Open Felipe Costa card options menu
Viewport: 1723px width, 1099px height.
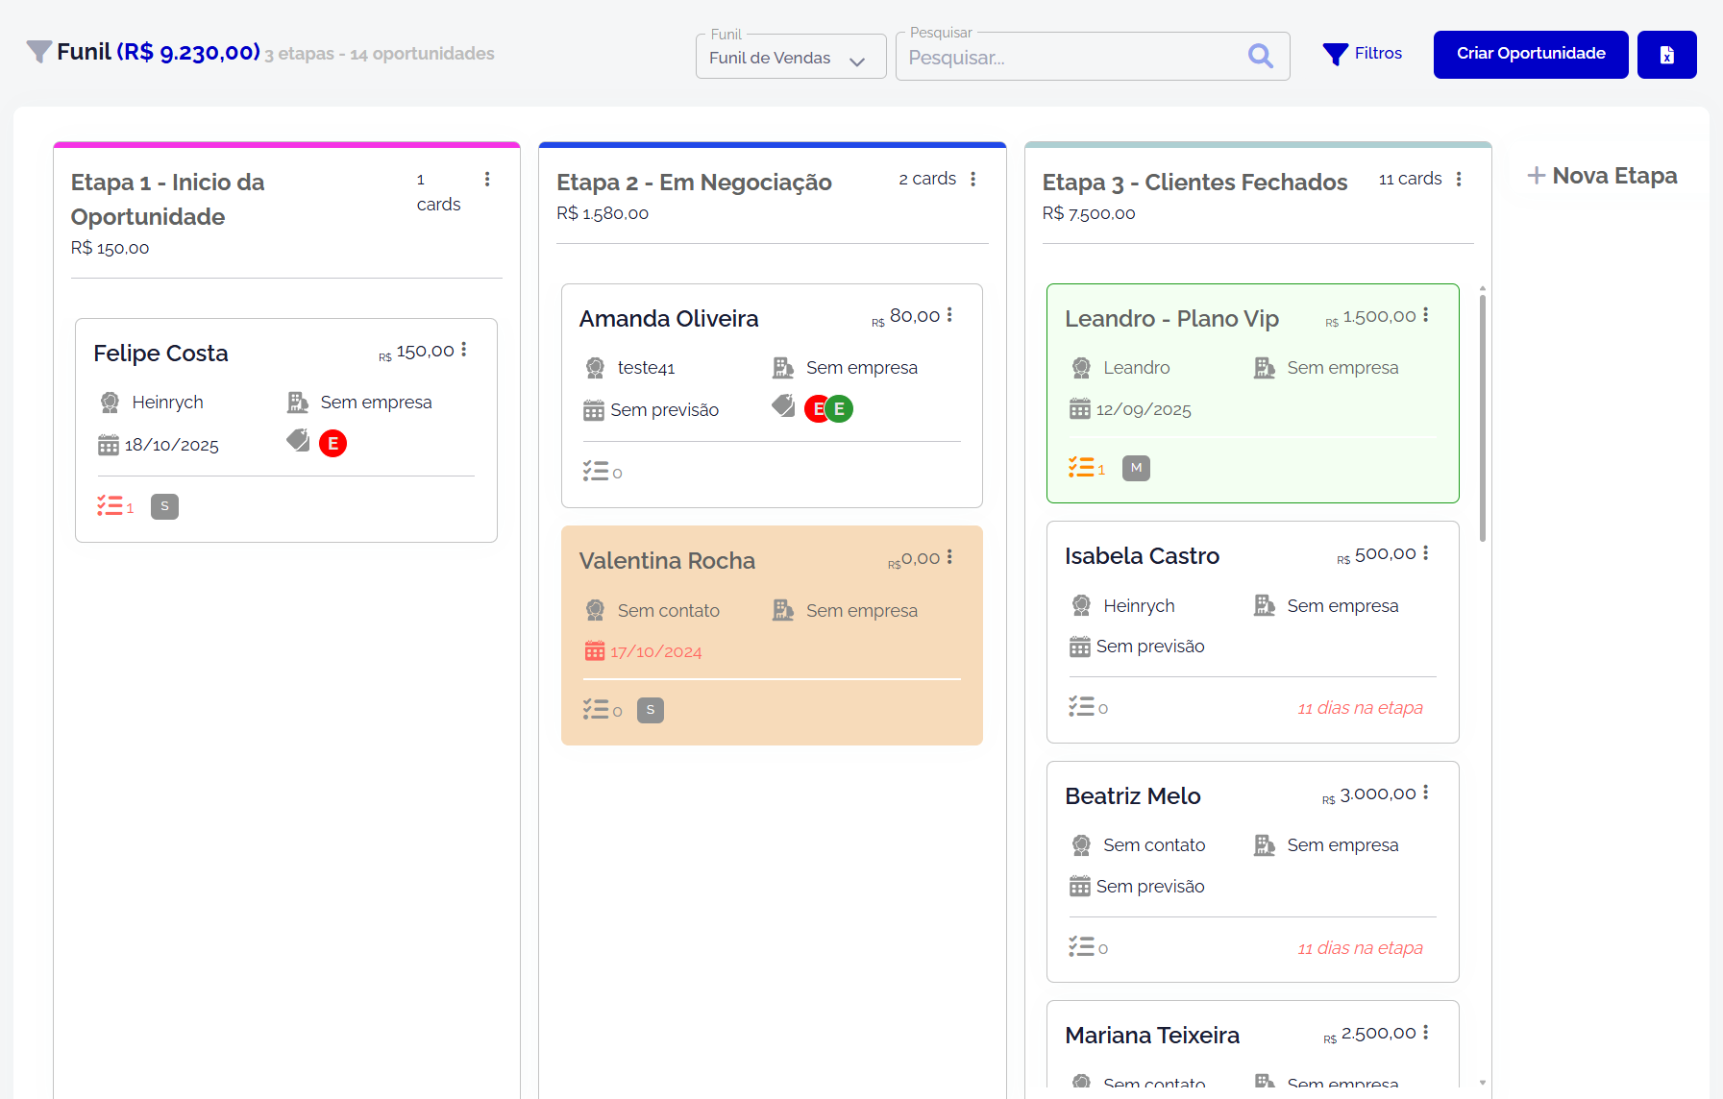click(463, 350)
